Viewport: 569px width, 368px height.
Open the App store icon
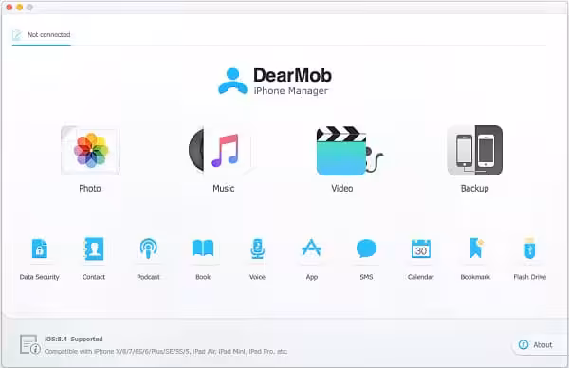(x=312, y=248)
